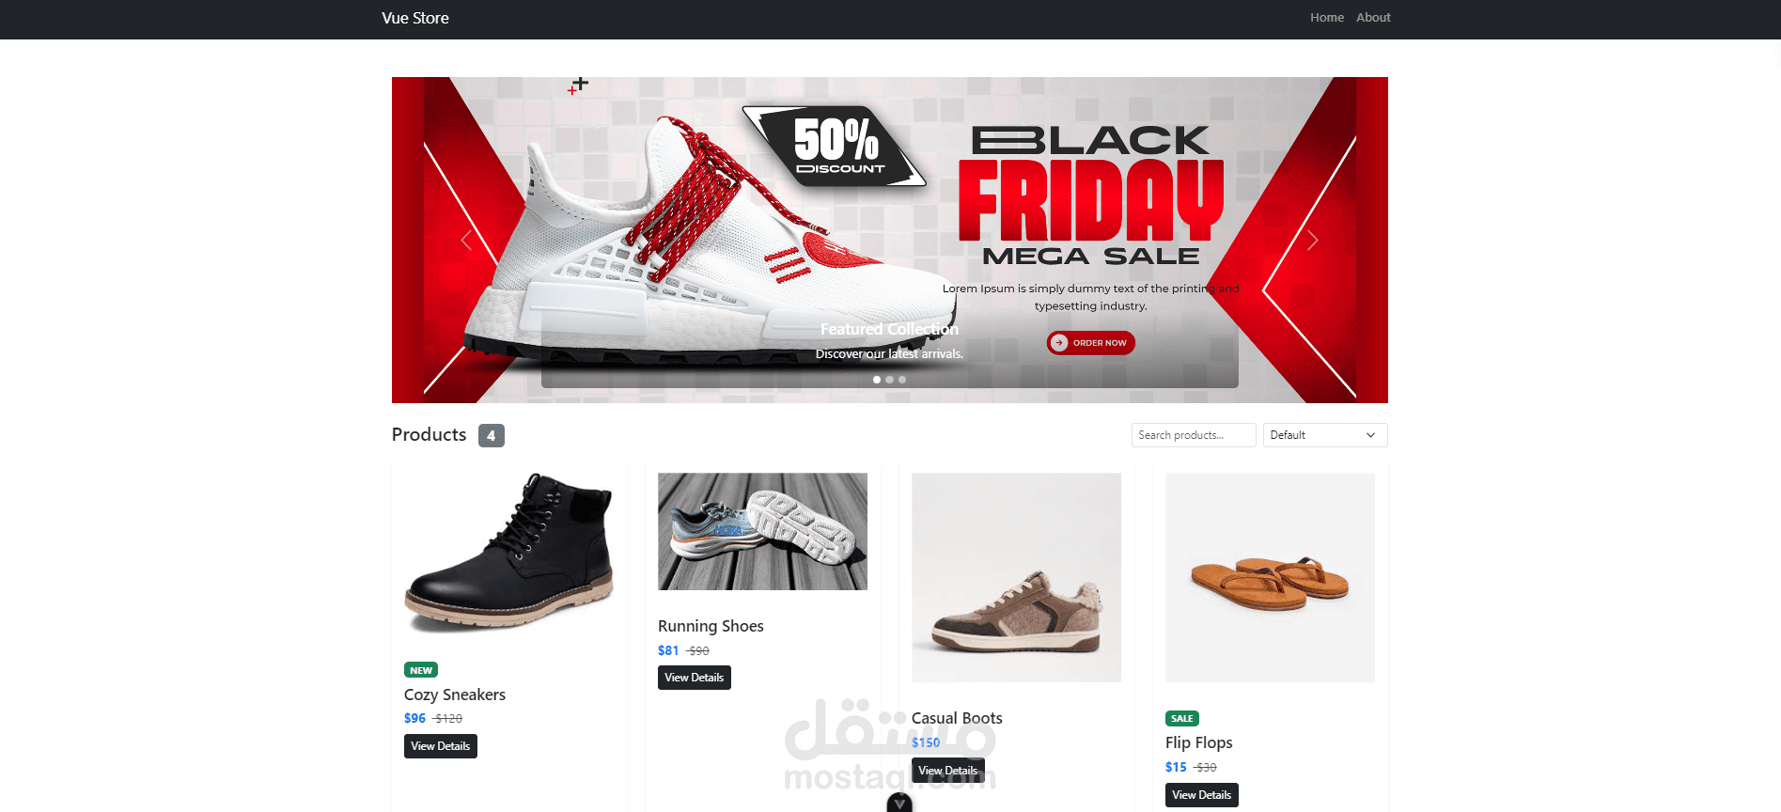View Details for Running Shoes
This screenshot has height=812, width=1781.
point(695,678)
